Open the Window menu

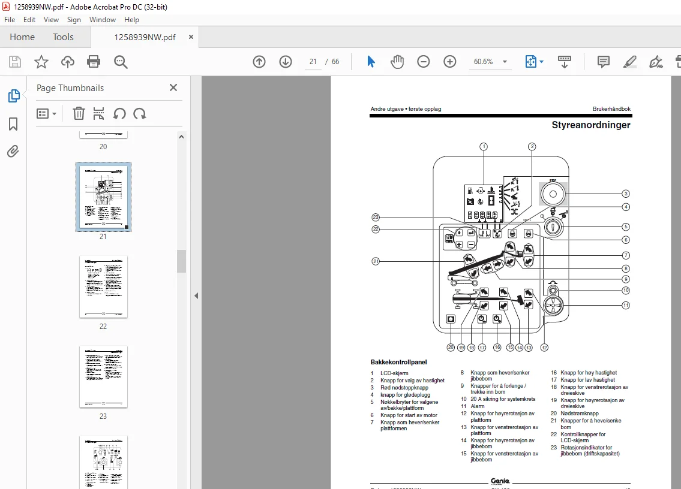coord(103,20)
